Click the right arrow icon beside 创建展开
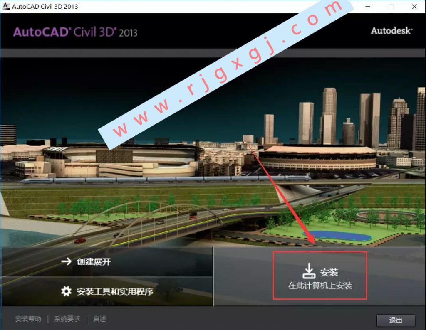426x330 pixels. pos(66,261)
